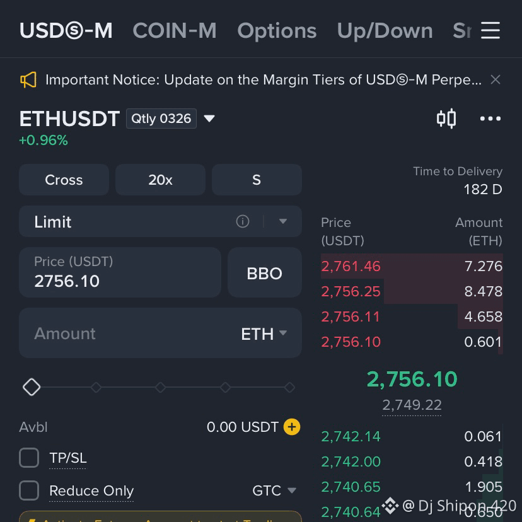Click the Binance logo watermark
Screen dimensions: 522x522
point(390,506)
